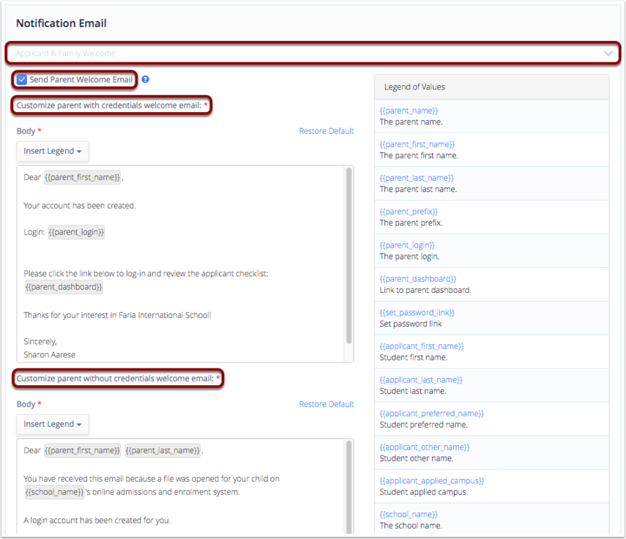
Task: Select {{applicant_first_name}} legend value
Action: pos(422,346)
